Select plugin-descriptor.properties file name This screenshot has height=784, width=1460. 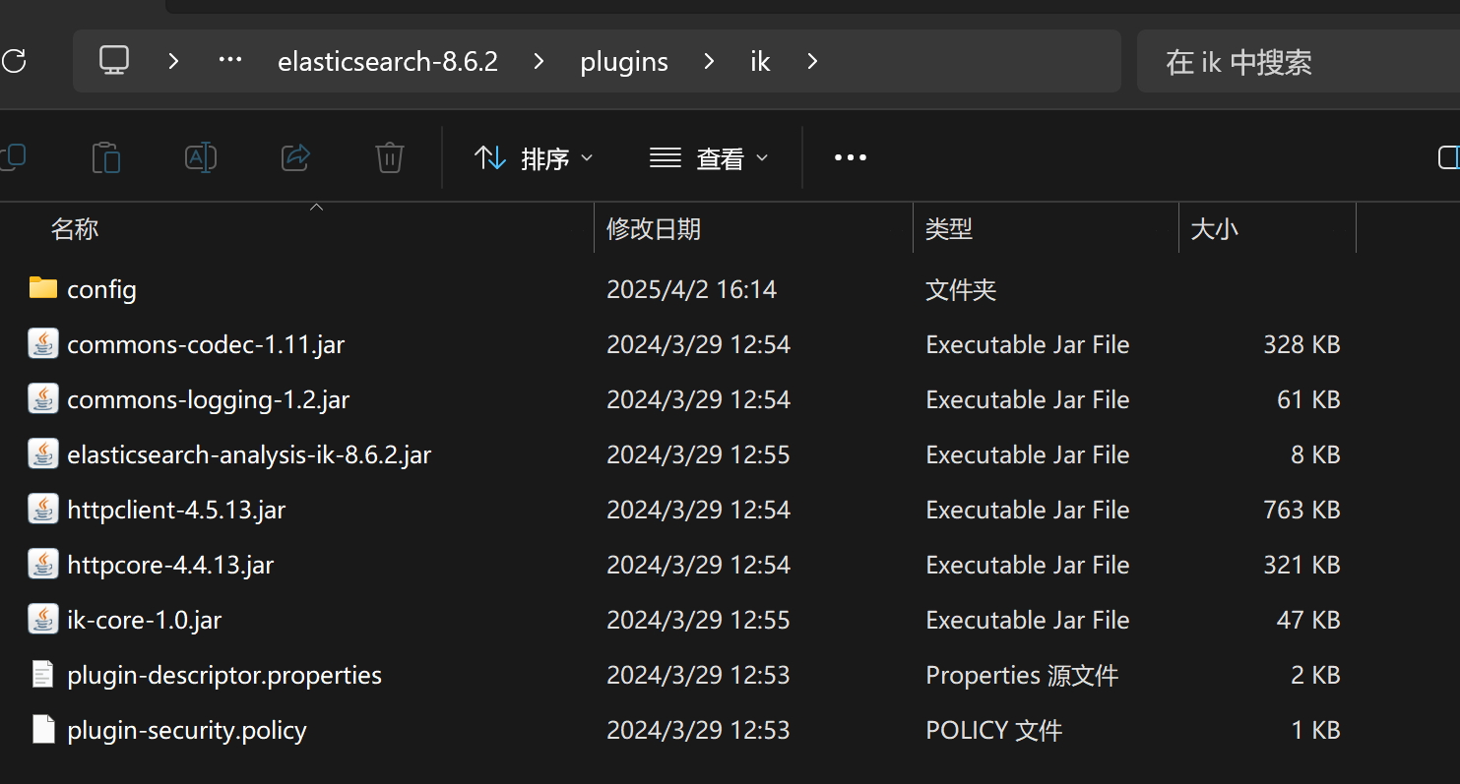click(x=224, y=675)
